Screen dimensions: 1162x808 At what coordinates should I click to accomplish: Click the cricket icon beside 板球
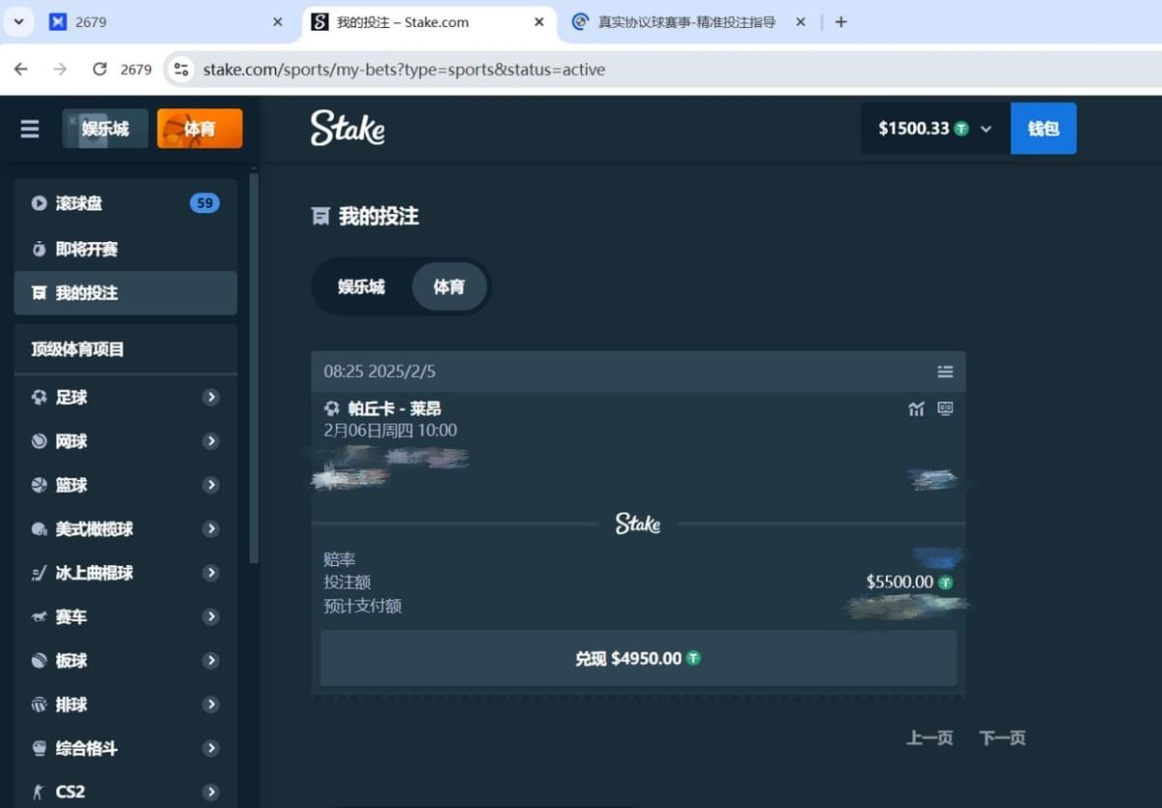pos(39,661)
